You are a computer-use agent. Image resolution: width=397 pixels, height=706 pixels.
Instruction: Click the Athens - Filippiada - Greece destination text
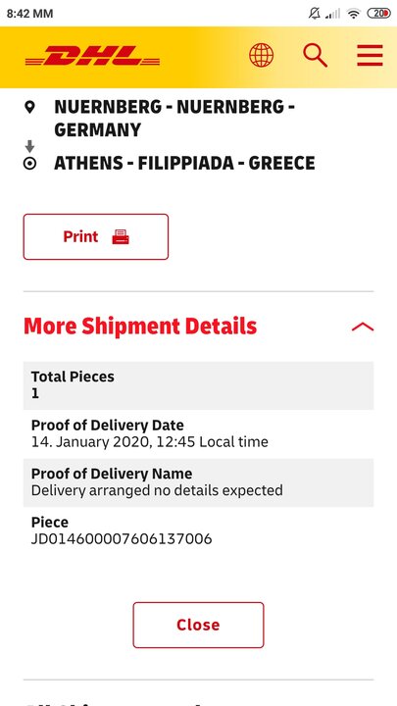[x=184, y=164]
